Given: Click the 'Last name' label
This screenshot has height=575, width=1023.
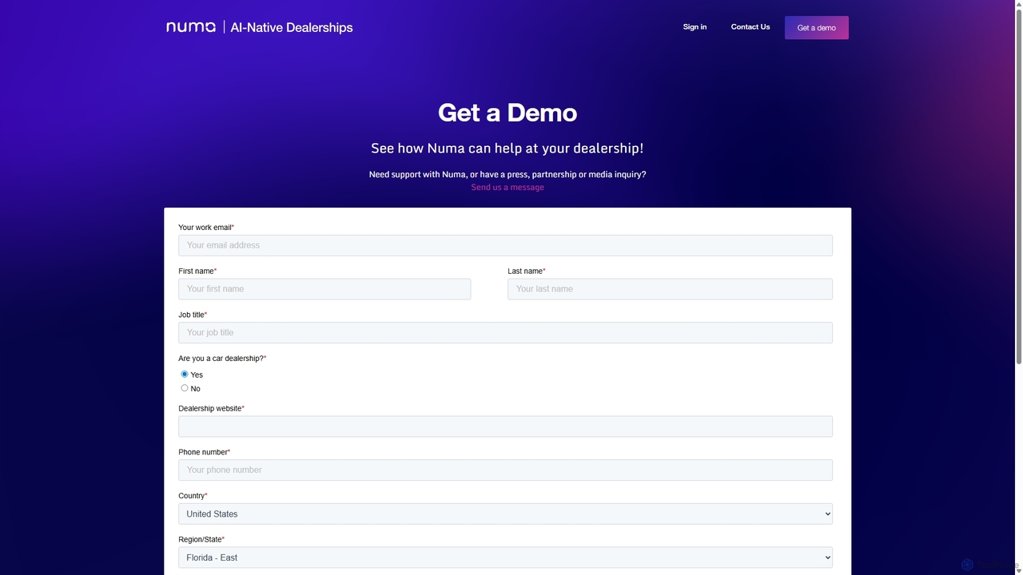Looking at the screenshot, I should coord(525,272).
